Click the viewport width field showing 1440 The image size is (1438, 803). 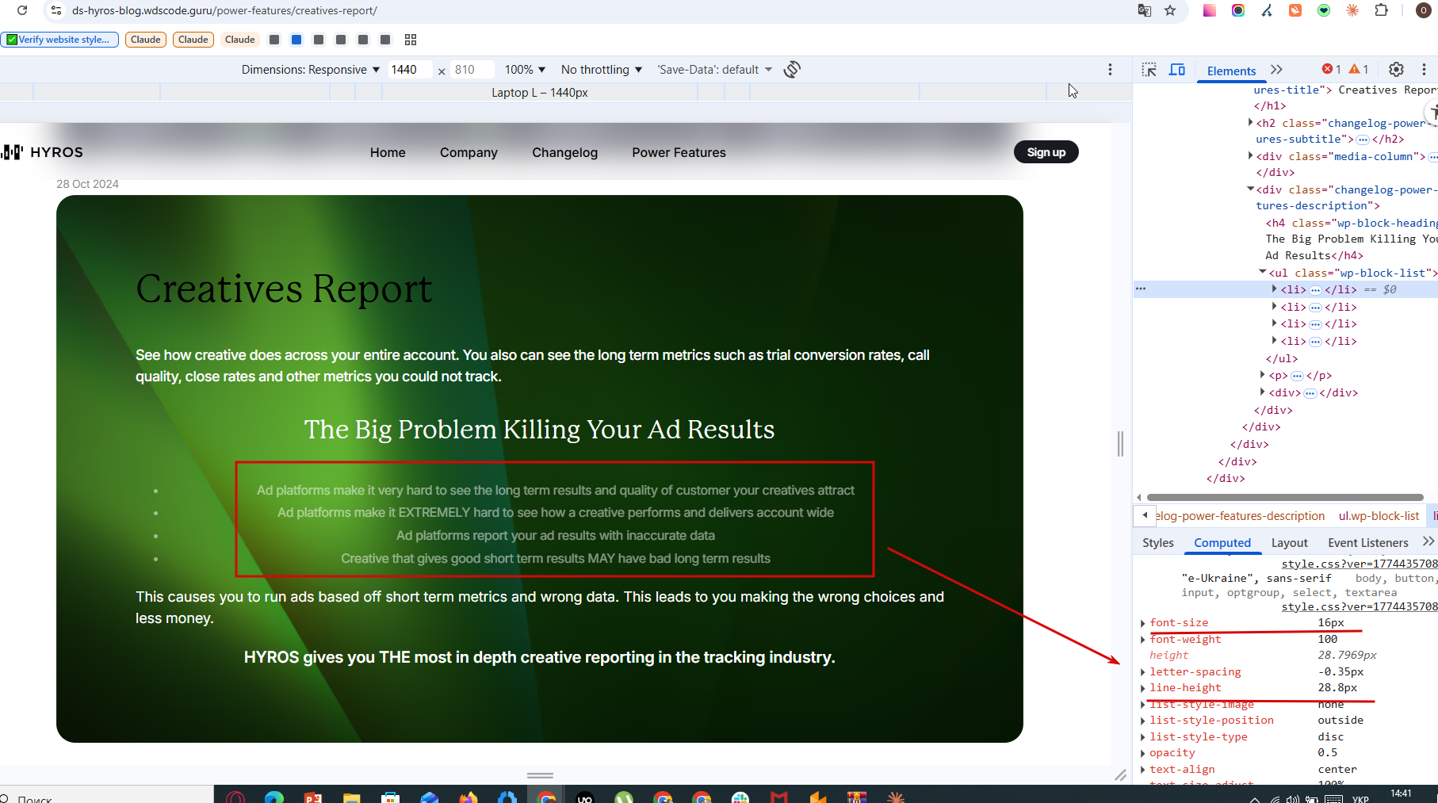(409, 70)
